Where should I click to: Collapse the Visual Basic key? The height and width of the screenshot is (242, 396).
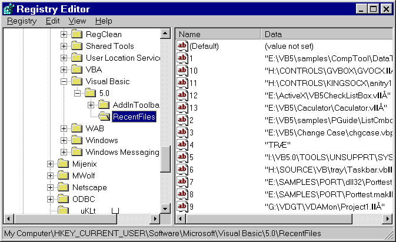click(x=64, y=81)
